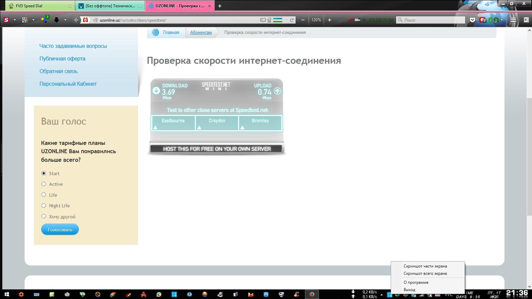Click the Eastbourne server button
Viewport: 532px width, 299px height.
click(x=173, y=123)
